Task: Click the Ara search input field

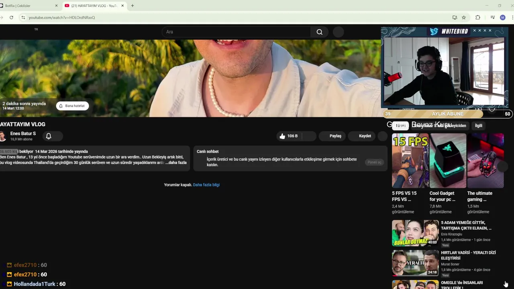Action: point(236,32)
